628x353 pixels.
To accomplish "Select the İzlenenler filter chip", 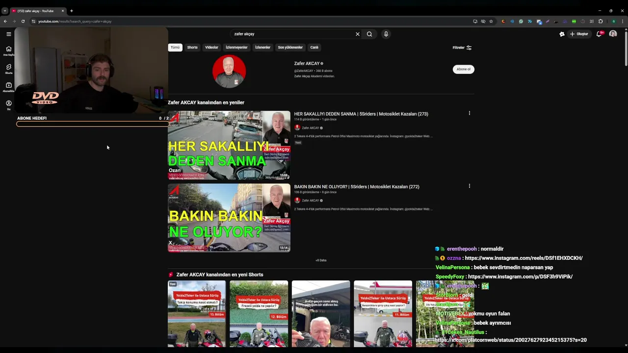I will point(262,48).
